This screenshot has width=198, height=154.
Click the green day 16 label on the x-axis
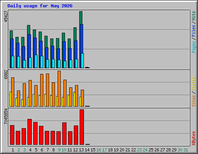click(99, 150)
